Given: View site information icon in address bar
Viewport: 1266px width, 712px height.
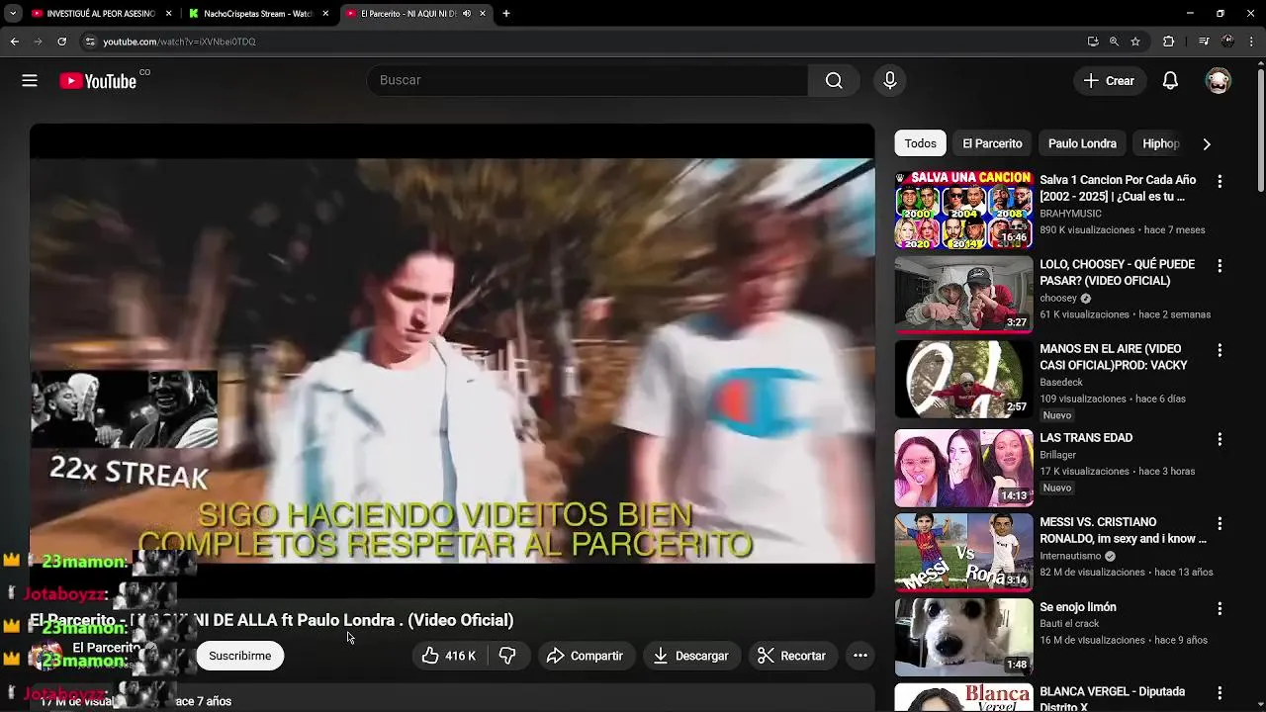Looking at the screenshot, I should point(90,42).
